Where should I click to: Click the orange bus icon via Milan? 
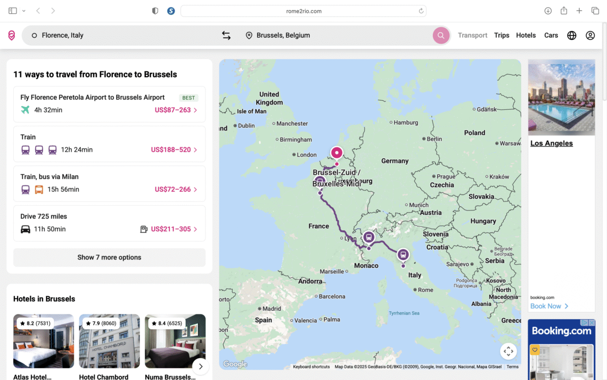pos(39,189)
